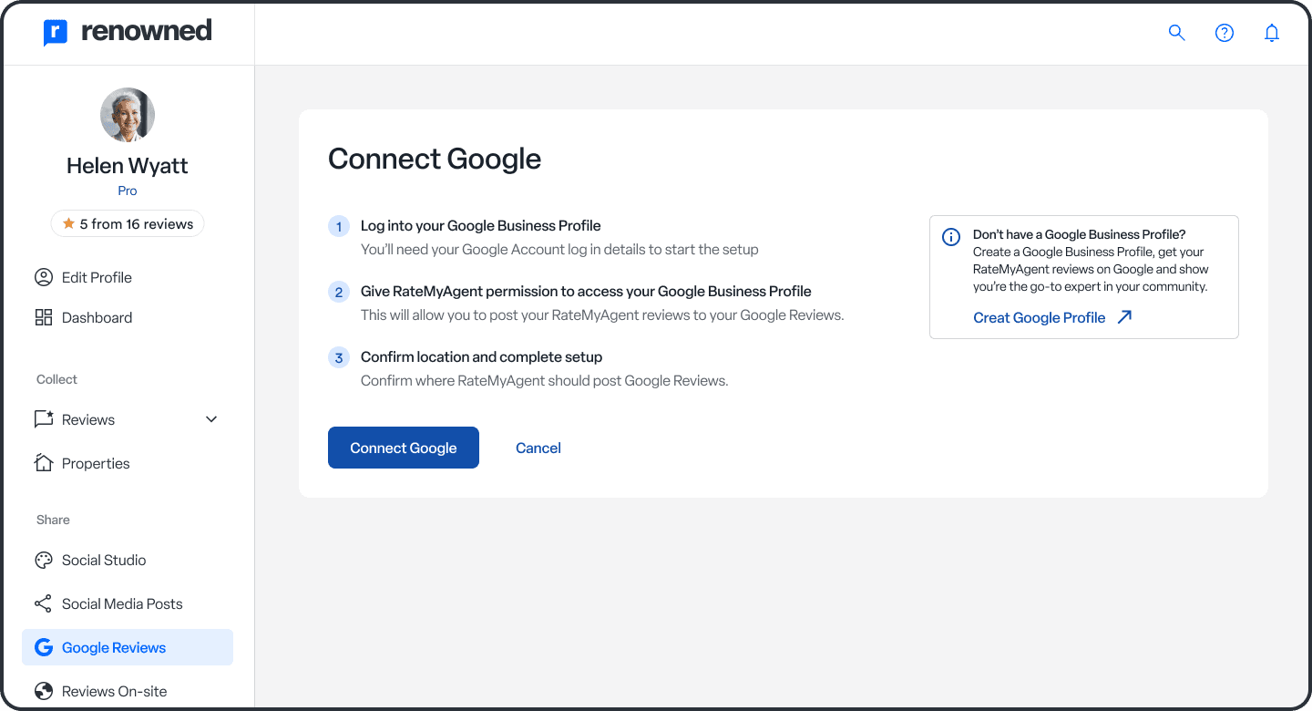Open Reviews On-site menu item

[x=128, y=691]
